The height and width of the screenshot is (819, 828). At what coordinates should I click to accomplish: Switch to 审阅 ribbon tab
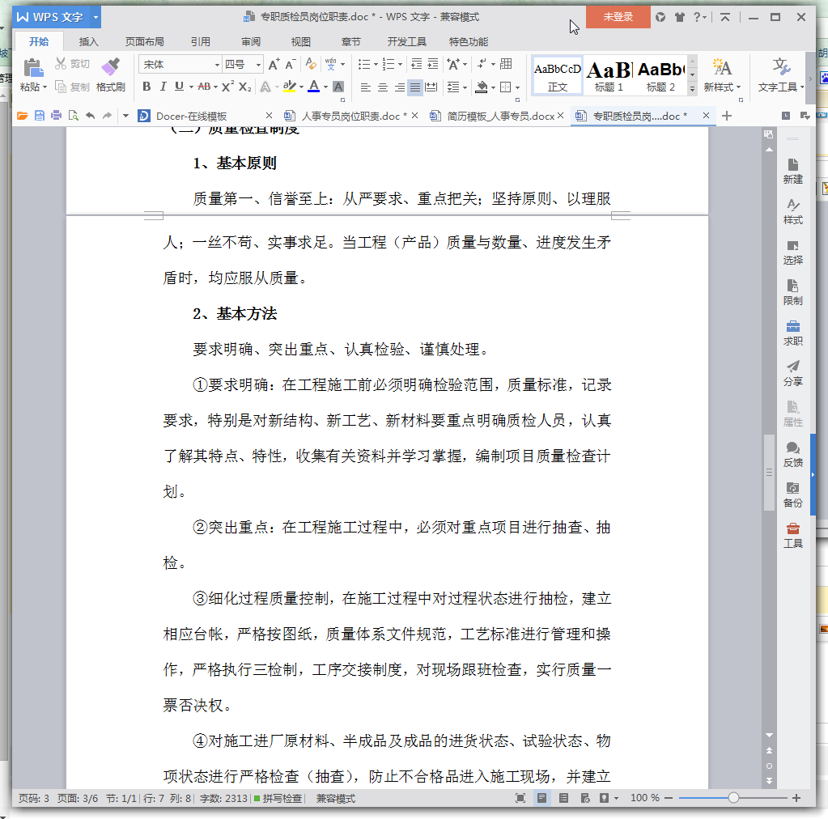pyautogui.click(x=251, y=42)
